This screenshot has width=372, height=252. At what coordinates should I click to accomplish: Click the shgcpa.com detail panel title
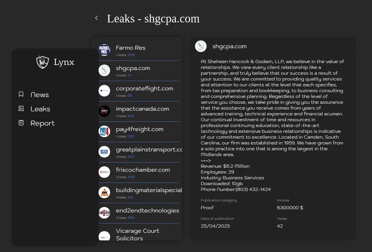(x=229, y=46)
